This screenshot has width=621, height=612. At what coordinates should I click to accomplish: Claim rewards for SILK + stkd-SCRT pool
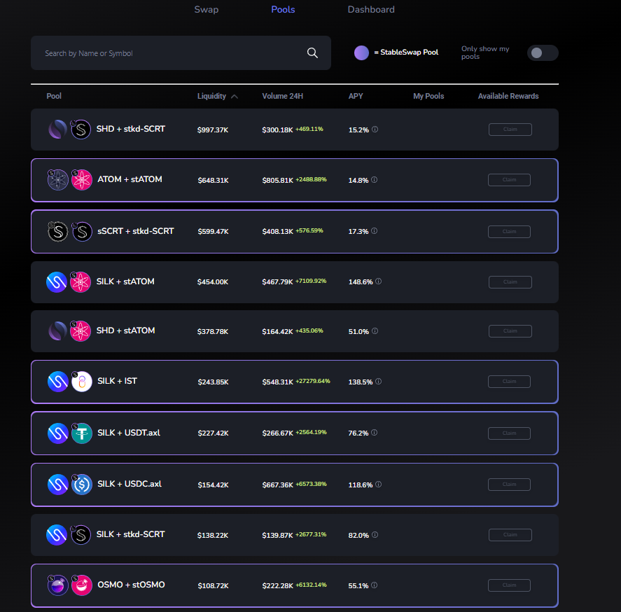[510, 535]
